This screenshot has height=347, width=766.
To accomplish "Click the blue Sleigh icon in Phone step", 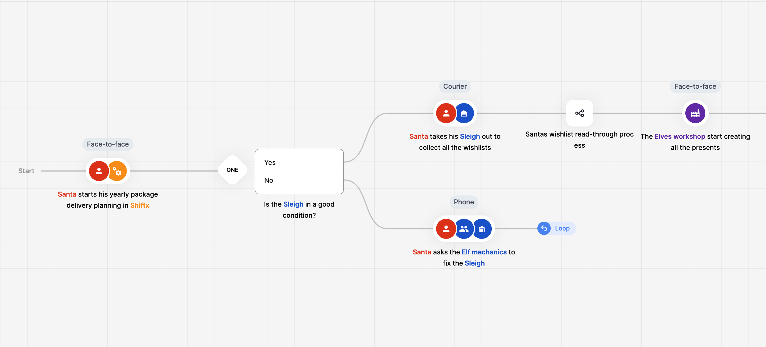I will pos(482,229).
